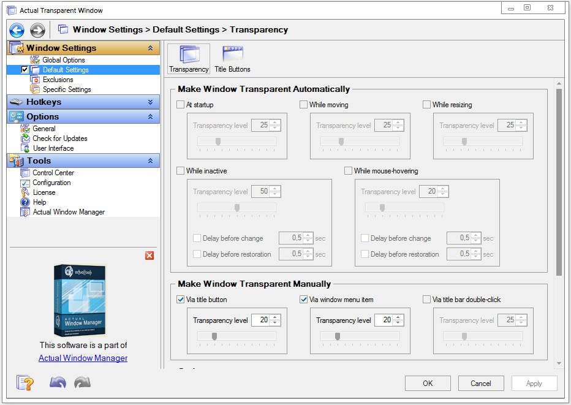The image size is (571, 405).
Task: Expand the Hotkeys section
Action: point(151,102)
